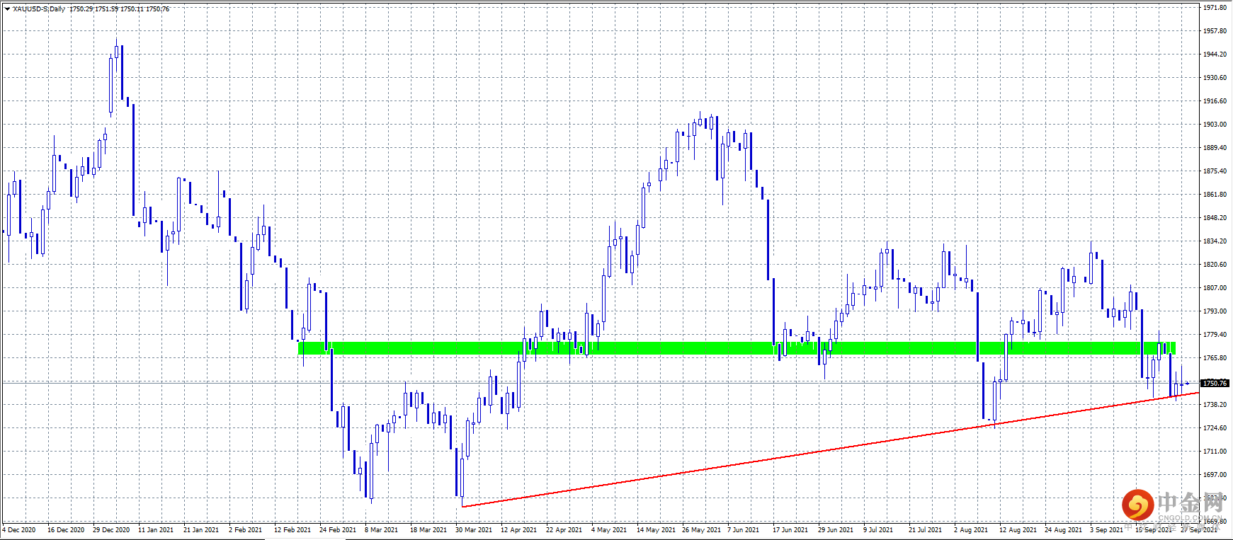Click the 1697.00 price scale label
1233x540 pixels.
tap(1215, 475)
